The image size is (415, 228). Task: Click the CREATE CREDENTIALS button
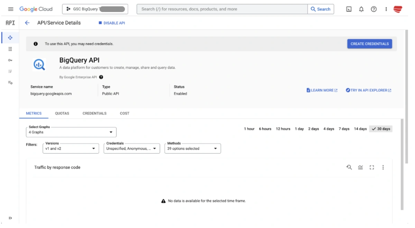click(x=369, y=44)
